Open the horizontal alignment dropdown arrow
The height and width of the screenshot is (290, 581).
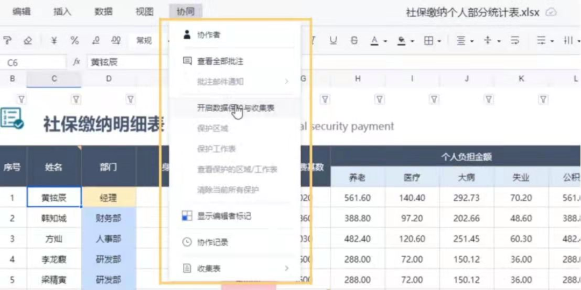click(472, 41)
